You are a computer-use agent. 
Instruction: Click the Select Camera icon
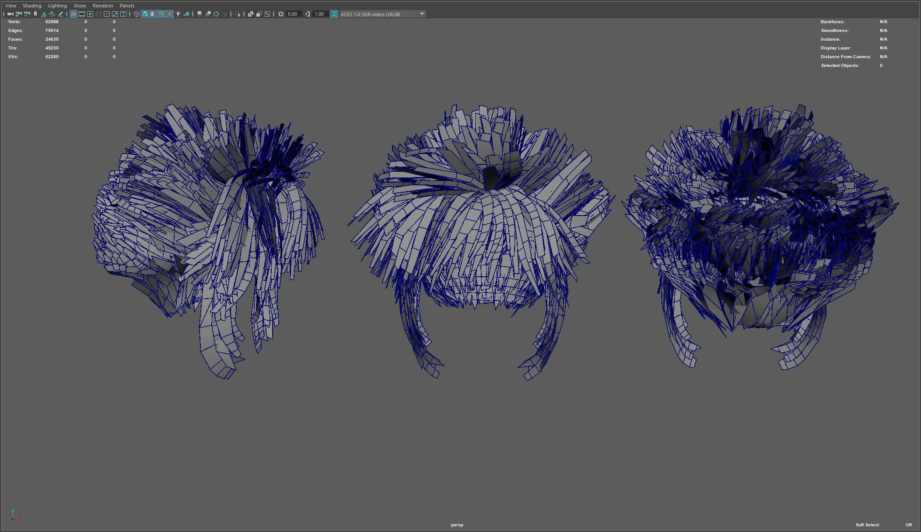[x=10, y=14]
